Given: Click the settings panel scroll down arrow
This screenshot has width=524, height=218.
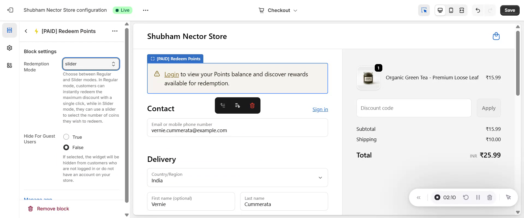Looking at the screenshot, I should 127,215.
